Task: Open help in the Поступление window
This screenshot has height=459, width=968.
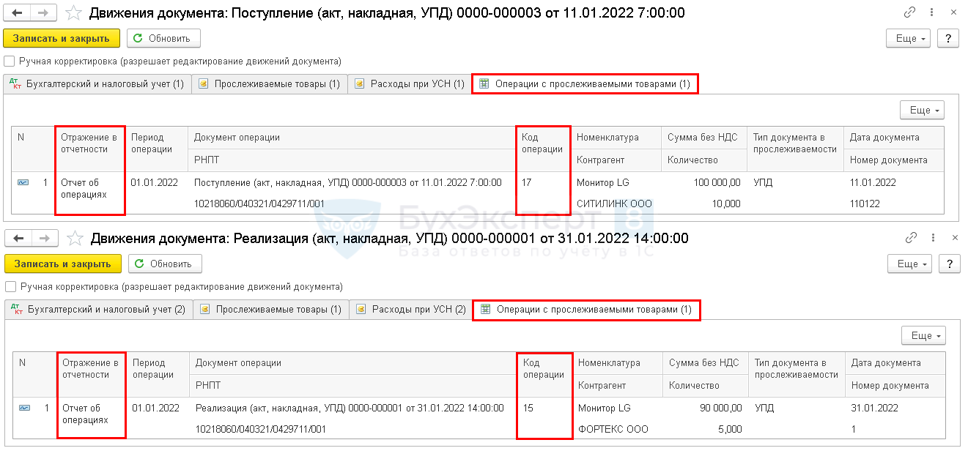Action: point(948,38)
